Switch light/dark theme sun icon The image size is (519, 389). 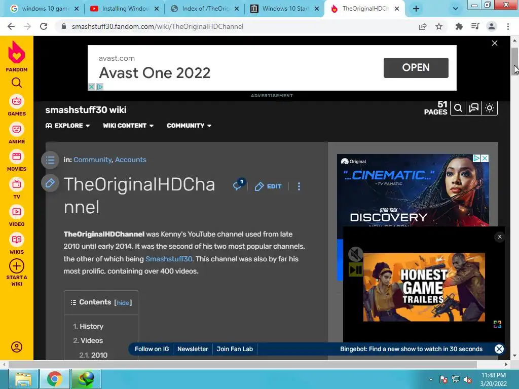coord(490,108)
